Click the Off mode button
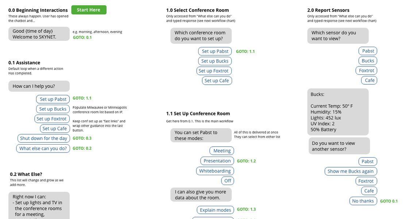 click(x=228, y=181)
